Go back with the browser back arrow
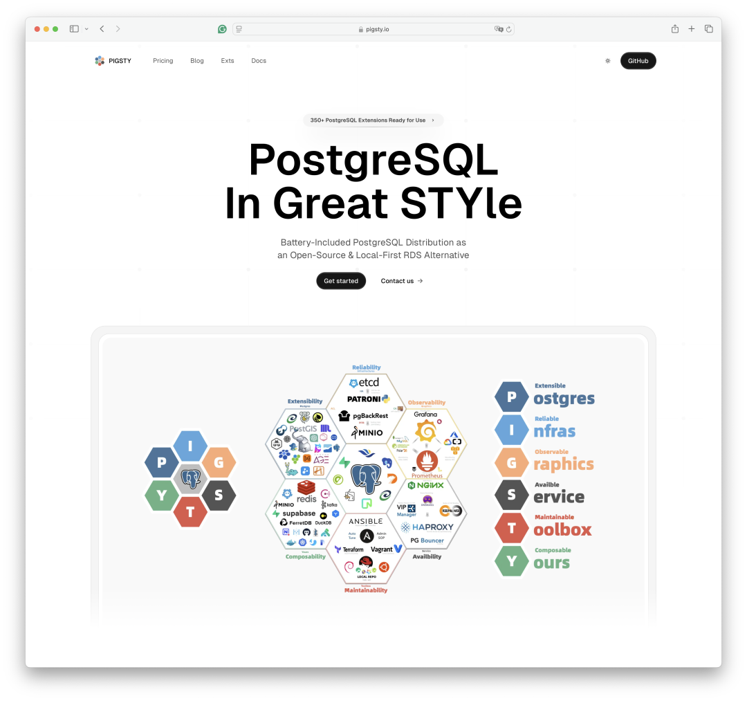The image size is (747, 701). 102,29
